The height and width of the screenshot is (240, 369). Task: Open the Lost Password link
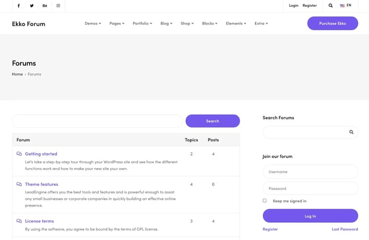345,229
